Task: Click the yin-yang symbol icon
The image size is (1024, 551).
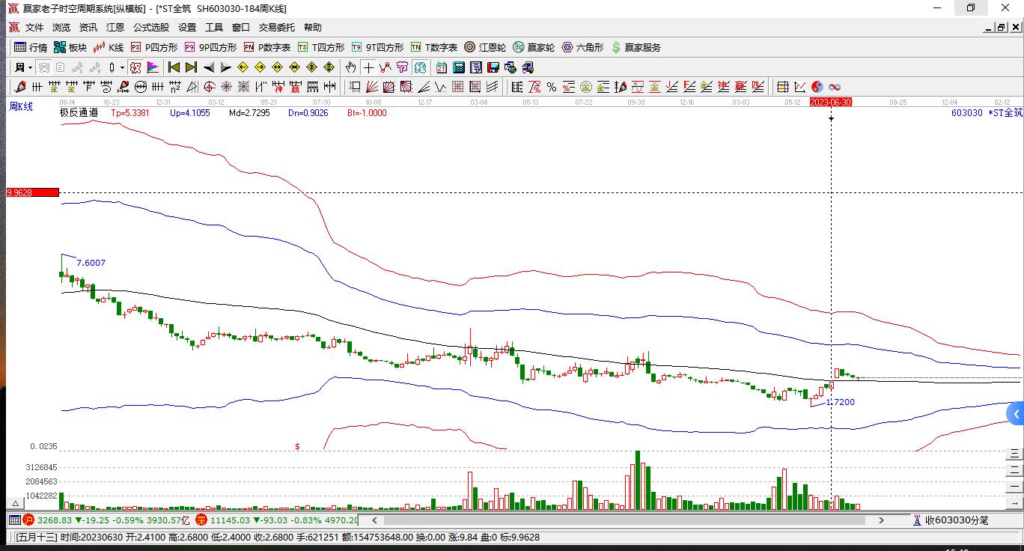Action: coord(817,87)
